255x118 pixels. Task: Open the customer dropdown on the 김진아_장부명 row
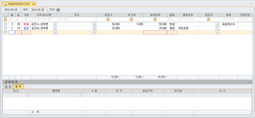(x=55, y=28)
